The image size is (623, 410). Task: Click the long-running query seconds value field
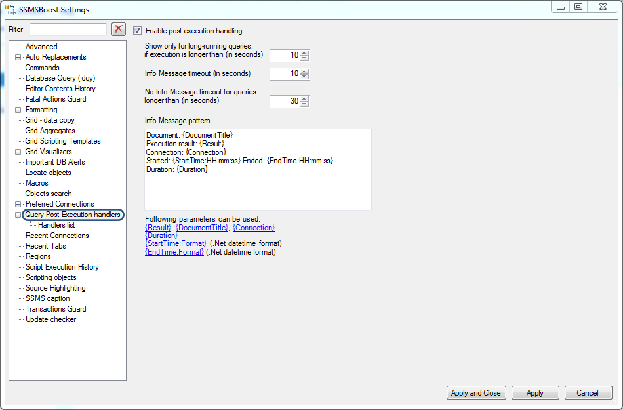coord(285,56)
